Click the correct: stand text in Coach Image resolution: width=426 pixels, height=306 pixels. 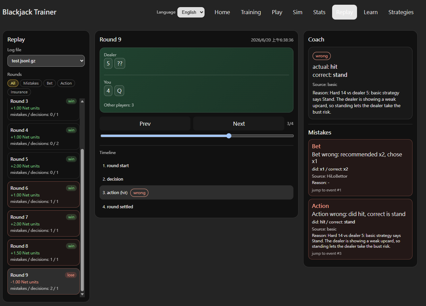click(330, 75)
